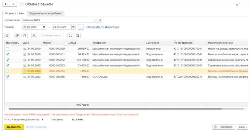Sort list descending with toolbar icon

tap(78, 36)
